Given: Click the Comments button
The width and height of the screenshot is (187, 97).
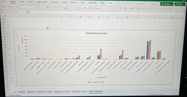Looking at the screenshot, I should [x=140, y=3].
